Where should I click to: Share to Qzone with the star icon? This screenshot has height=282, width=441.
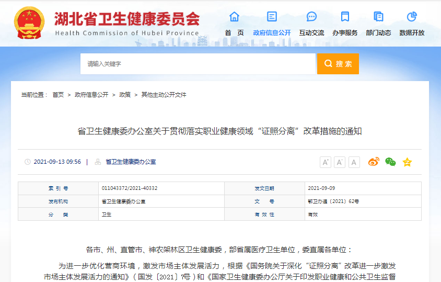pos(407,162)
